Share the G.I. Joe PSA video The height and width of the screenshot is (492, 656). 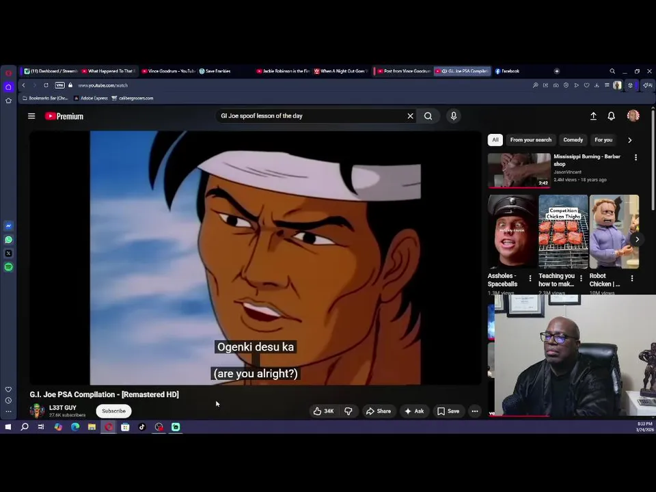[379, 411]
